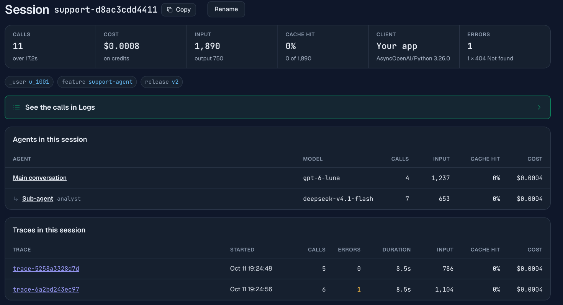Viewport: 563px width, 305px height.
Task: Open the Sub-agent link
Action: pos(38,199)
